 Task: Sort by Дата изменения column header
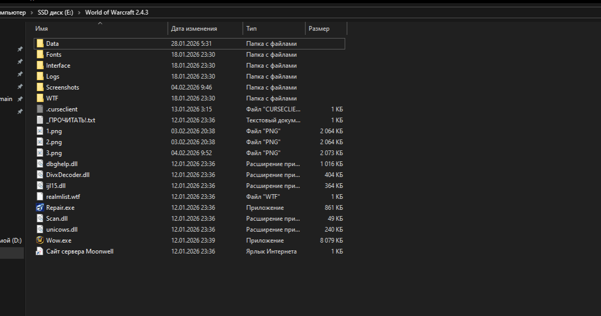[x=194, y=29]
